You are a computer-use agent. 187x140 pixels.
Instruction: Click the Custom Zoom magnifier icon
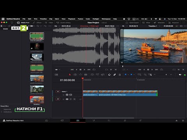[150, 75]
